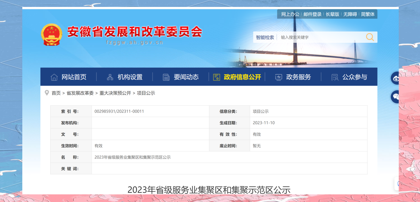420x202 pixels.
Task: Click the 关键词 table label
Action: pyautogui.click(x=70, y=169)
